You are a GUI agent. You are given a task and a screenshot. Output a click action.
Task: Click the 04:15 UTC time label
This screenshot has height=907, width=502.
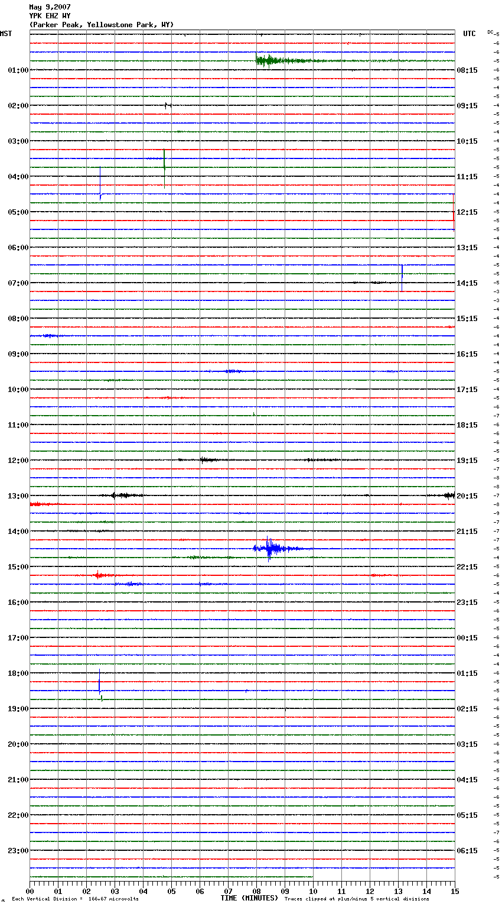[x=467, y=780]
